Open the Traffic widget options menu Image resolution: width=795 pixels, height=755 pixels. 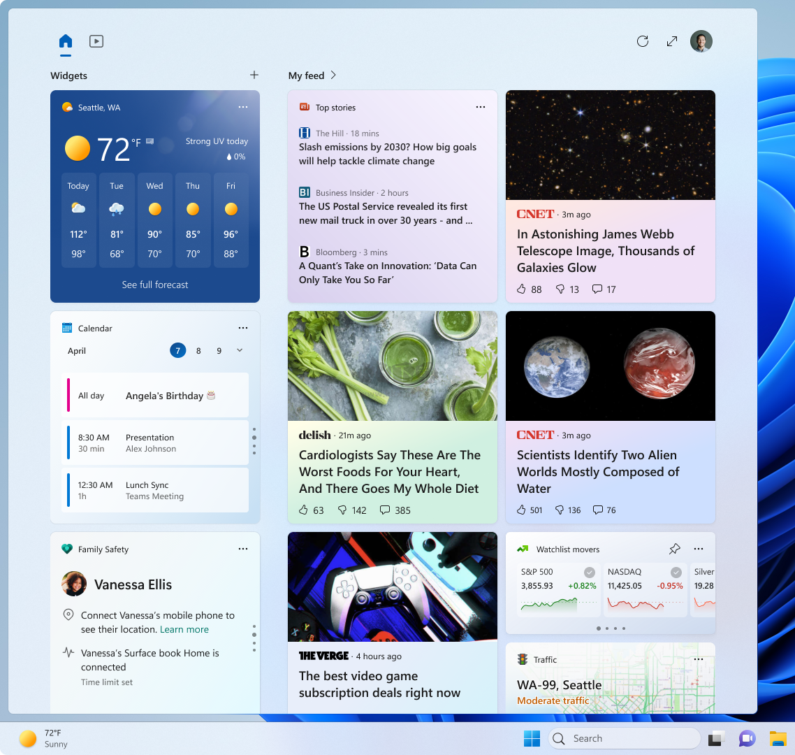tap(699, 659)
